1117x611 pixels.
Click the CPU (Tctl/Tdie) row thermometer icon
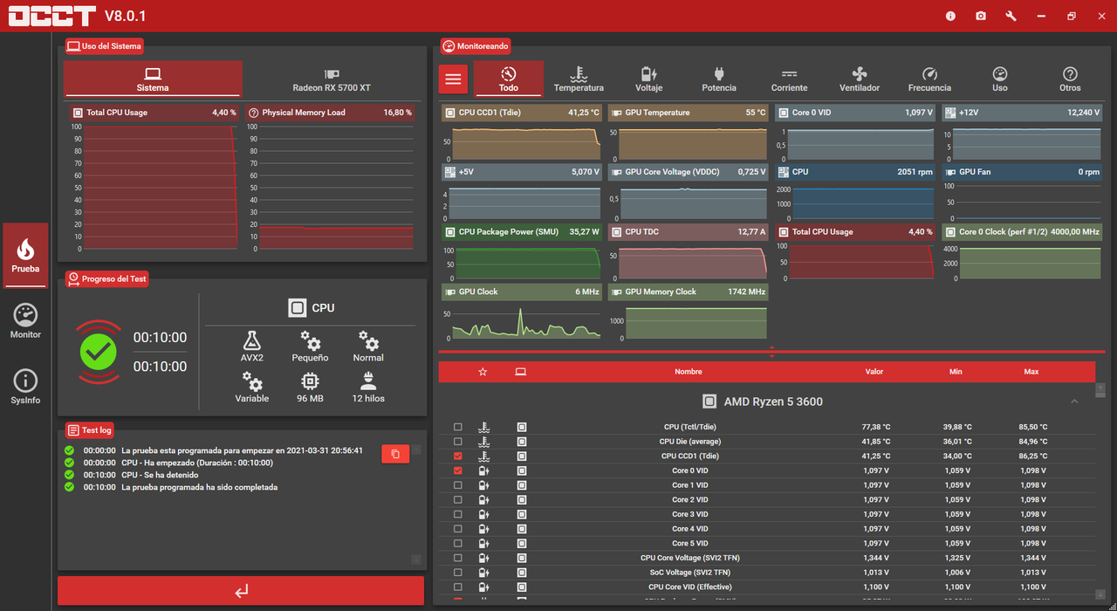click(483, 427)
